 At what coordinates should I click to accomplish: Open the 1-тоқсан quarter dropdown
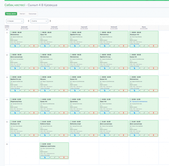[x=15, y=21]
